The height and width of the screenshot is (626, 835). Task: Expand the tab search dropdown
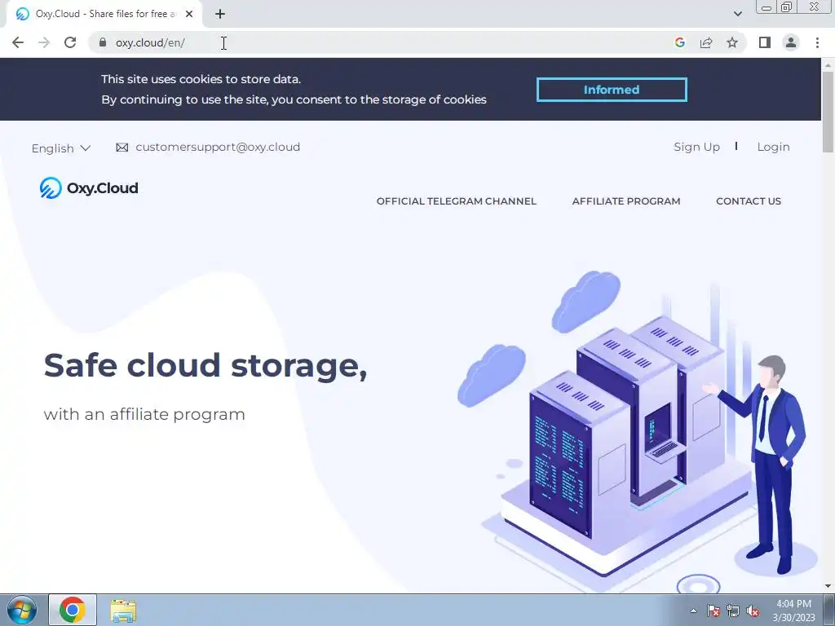[x=737, y=14]
